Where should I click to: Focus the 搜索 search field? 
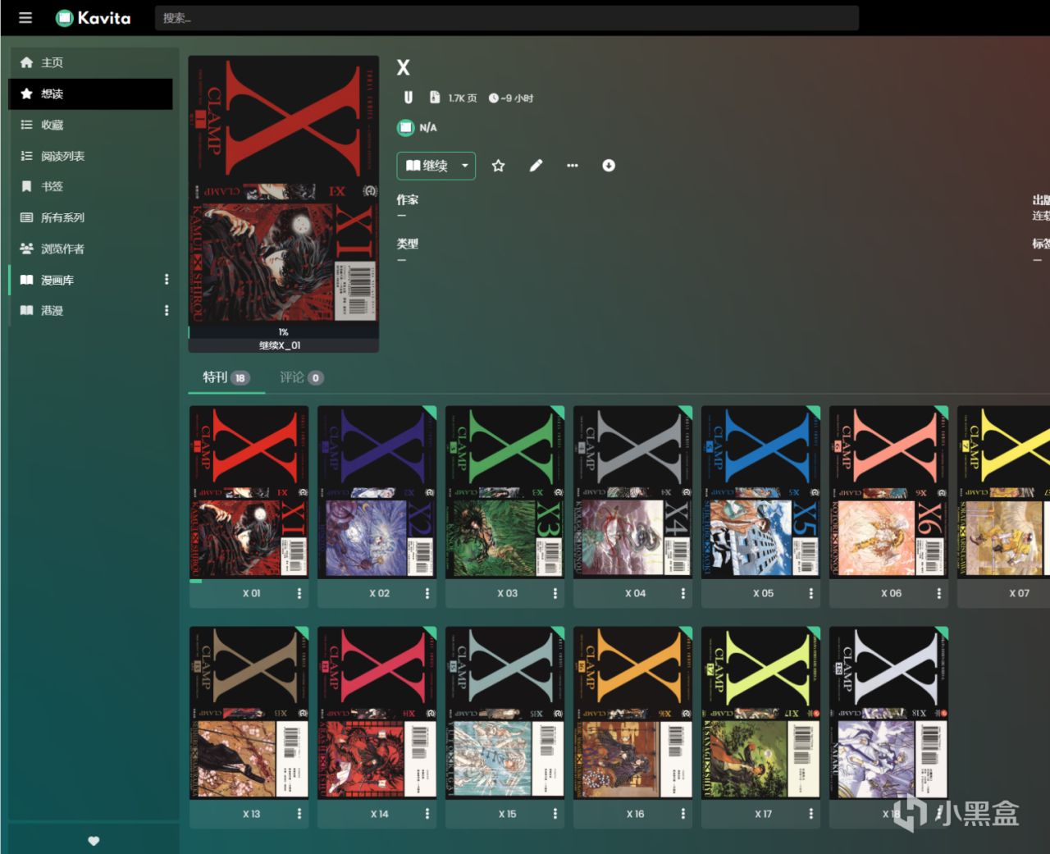[x=506, y=18]
